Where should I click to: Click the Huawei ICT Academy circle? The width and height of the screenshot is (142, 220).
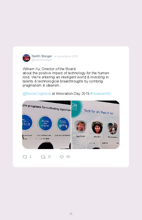[x=63, y=124]
